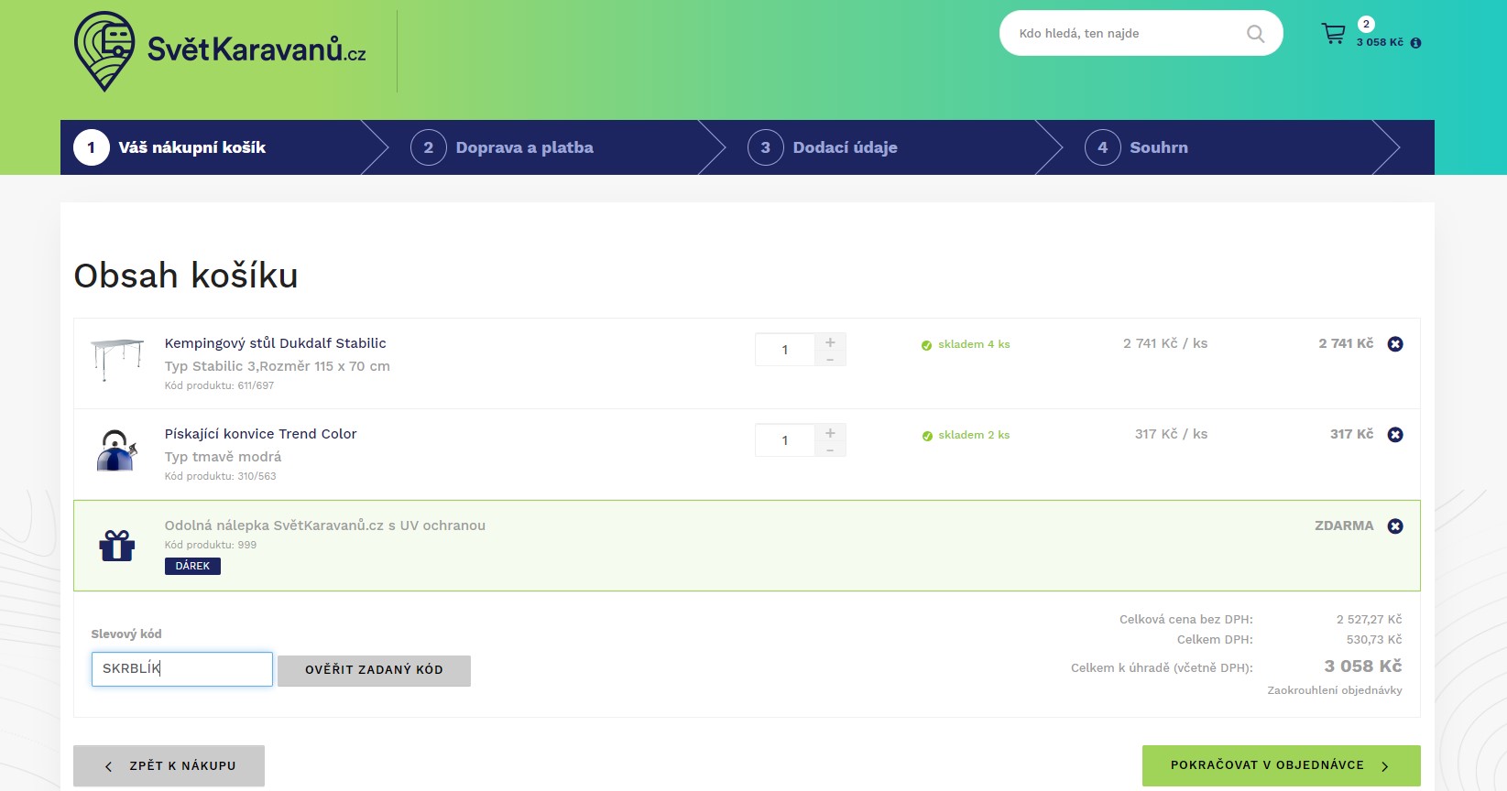Open the SvětKaravanů.cz logo home link
Image resolution: width=1507 pixels, height=791 pixels.
[x=220, y=51]
